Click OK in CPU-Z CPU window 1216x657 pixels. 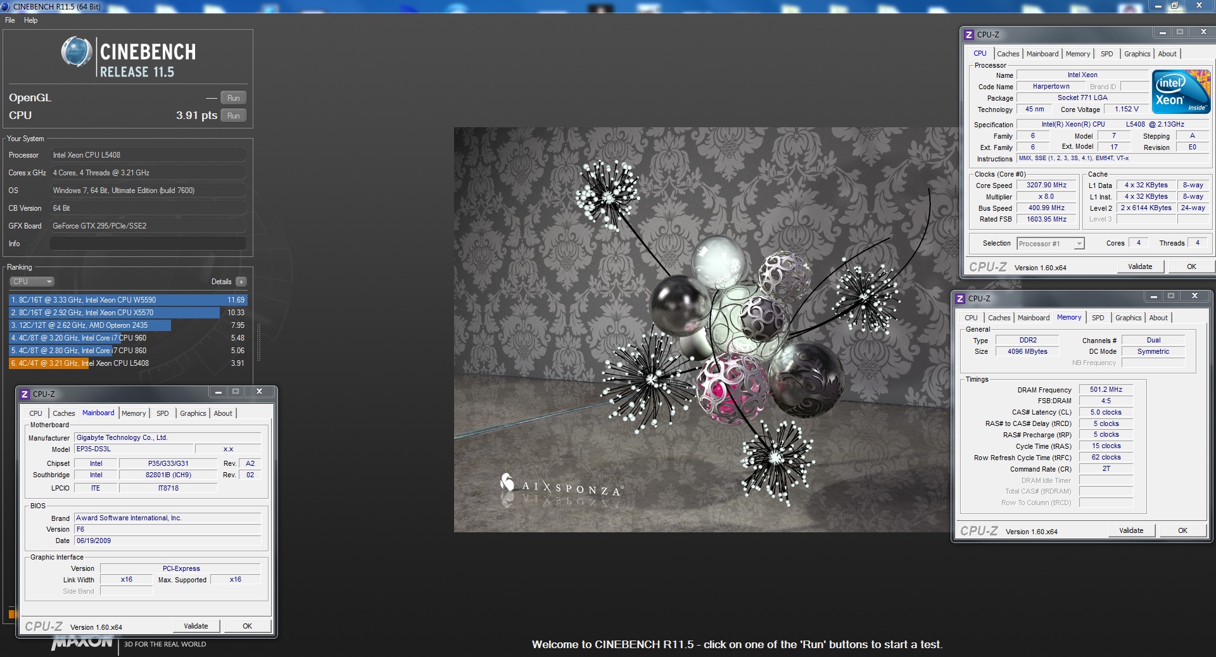1191,266
